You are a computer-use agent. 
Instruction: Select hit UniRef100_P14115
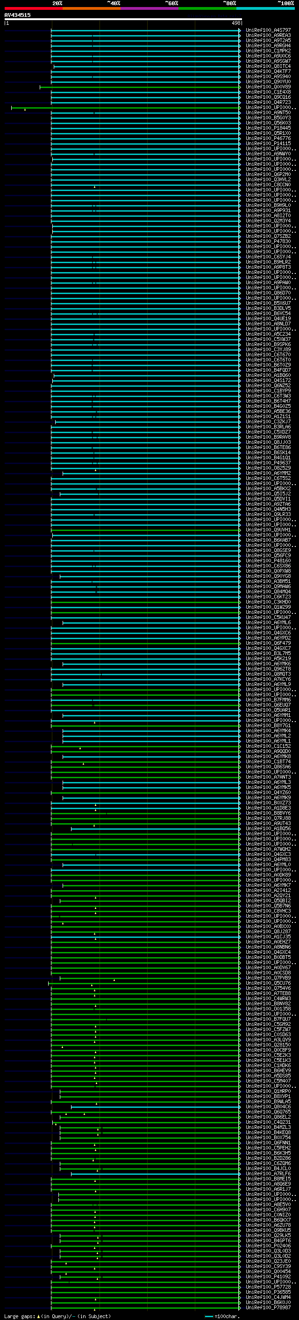pyautogui.click(x=268, y=143)
